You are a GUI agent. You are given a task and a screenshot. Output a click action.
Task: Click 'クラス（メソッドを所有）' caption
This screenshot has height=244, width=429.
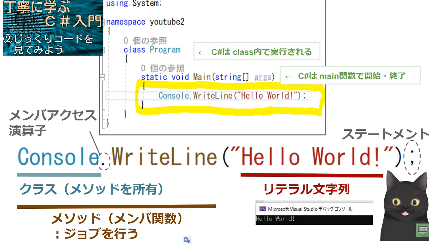coord(92,189)
